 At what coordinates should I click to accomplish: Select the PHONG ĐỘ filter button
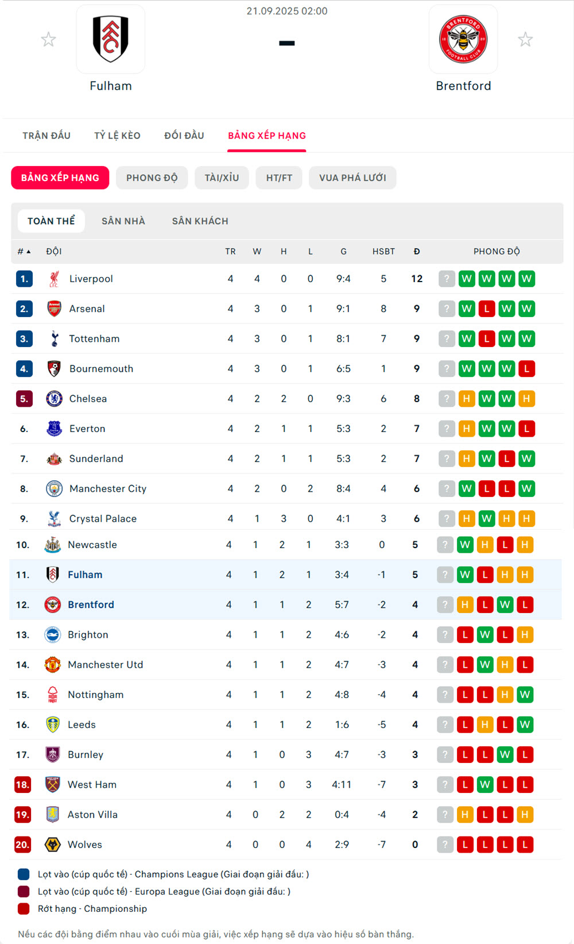click(152, 178)
